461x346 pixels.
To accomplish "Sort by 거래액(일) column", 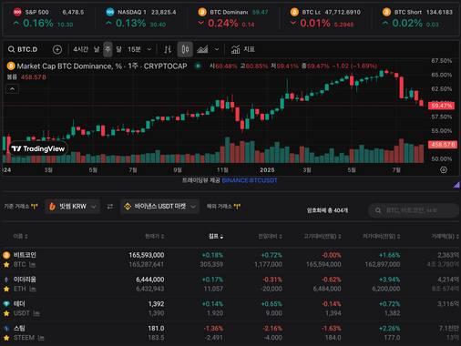I will (x=445, y=236).
